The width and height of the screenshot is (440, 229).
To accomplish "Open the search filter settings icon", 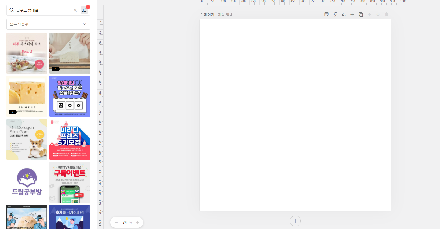I will 84,10.
